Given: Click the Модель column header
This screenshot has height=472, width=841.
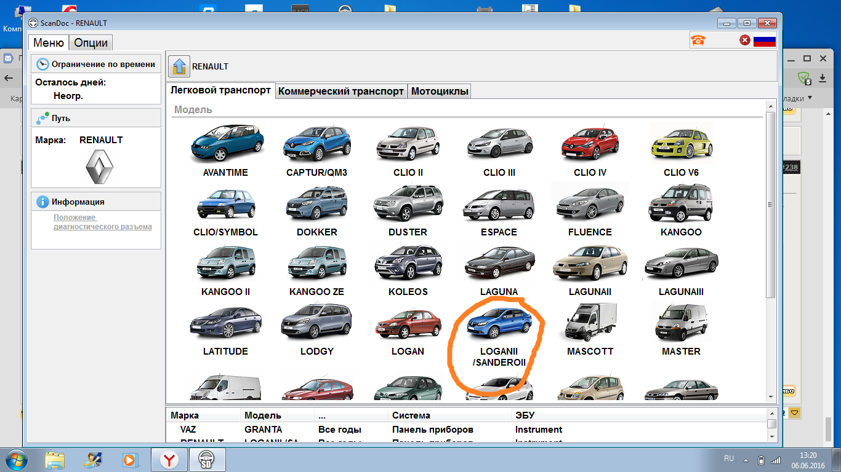Looking at the screenshot, I should pos(263,415).
